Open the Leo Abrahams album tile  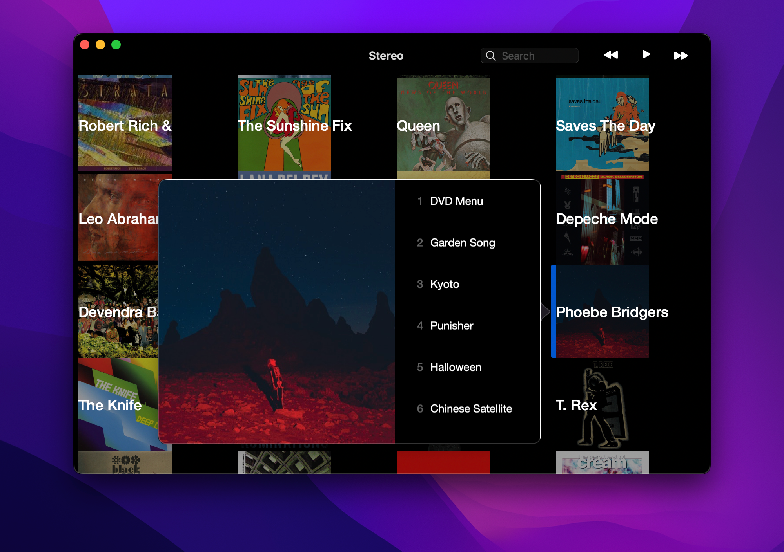[x=118, y=218]
